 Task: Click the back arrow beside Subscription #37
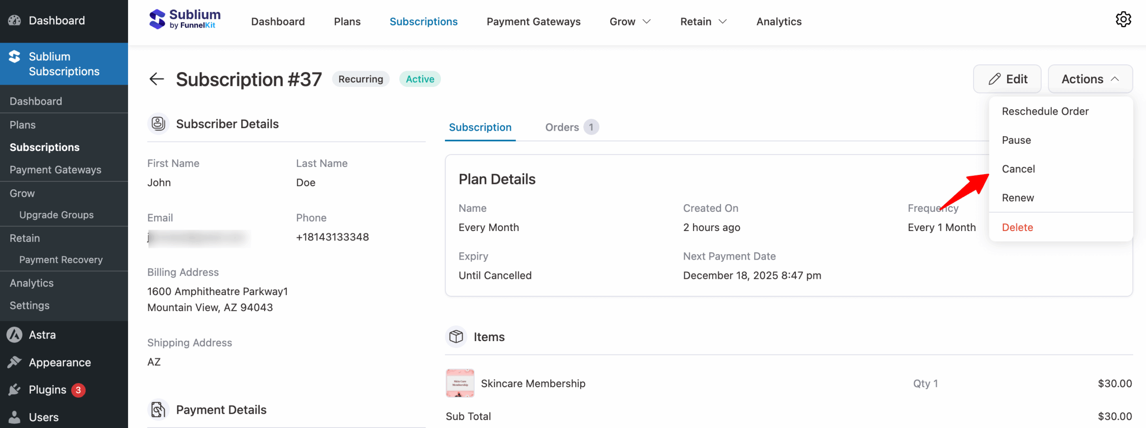tap(157, 79)
